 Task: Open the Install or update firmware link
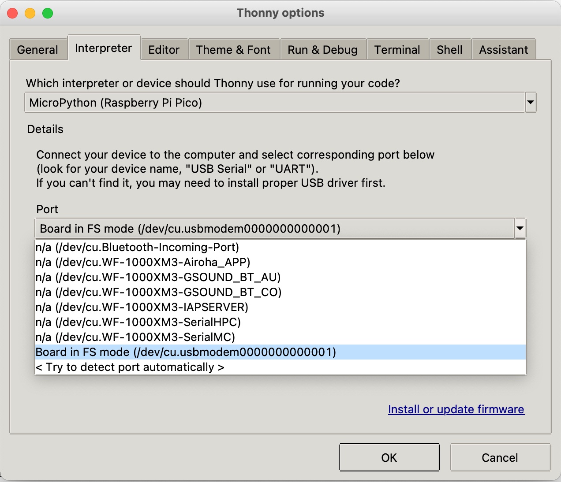pyautogui.click(x=456, y=409)
